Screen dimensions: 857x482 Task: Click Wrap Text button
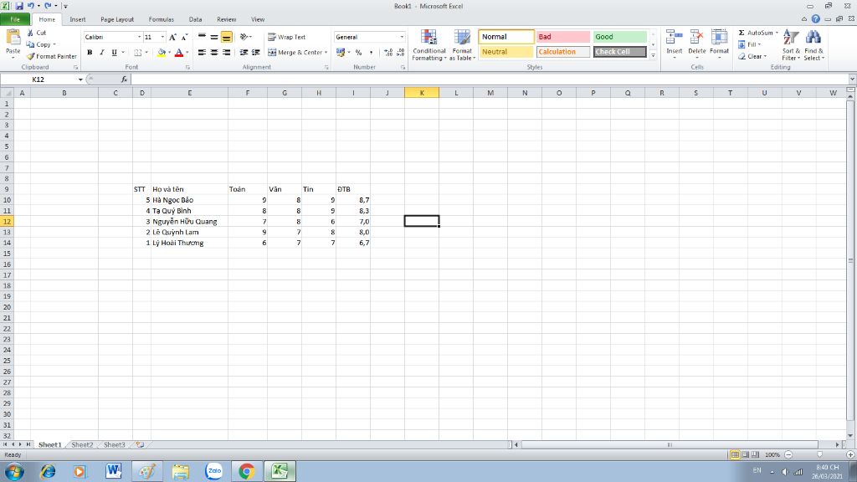(x=287, y=37)
